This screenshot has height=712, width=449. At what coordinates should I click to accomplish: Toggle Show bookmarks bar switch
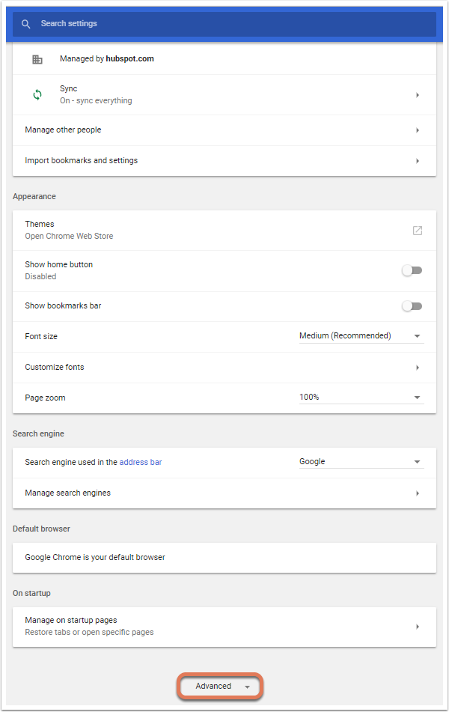412,306
